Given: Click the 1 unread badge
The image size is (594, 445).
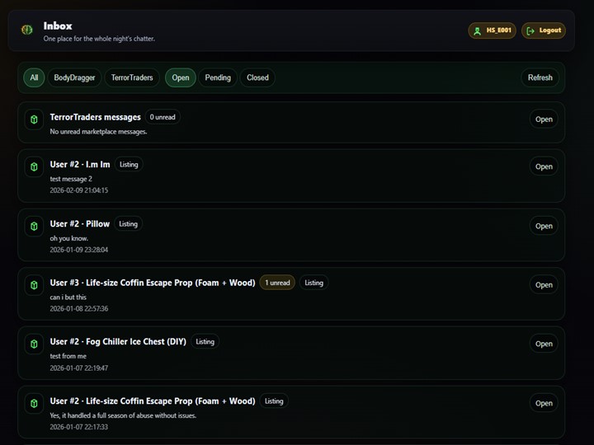Looking at the screenshot, I should coord(277,283).
